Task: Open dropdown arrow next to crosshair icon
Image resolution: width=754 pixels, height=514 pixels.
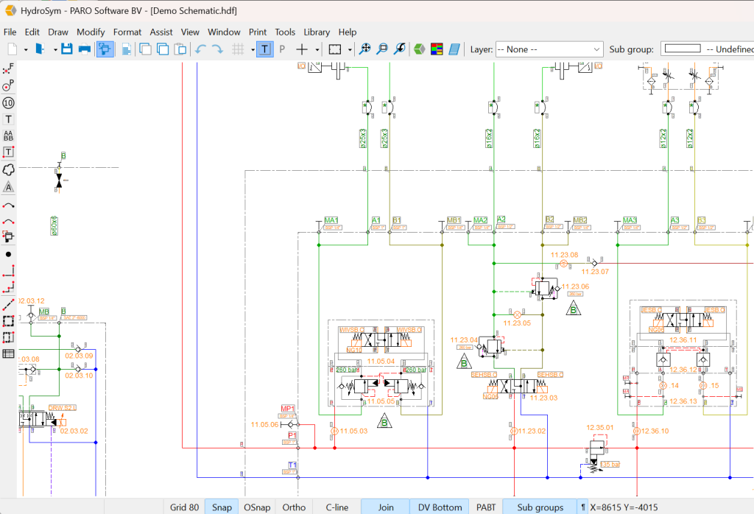Action: click(x=317, y=49)
